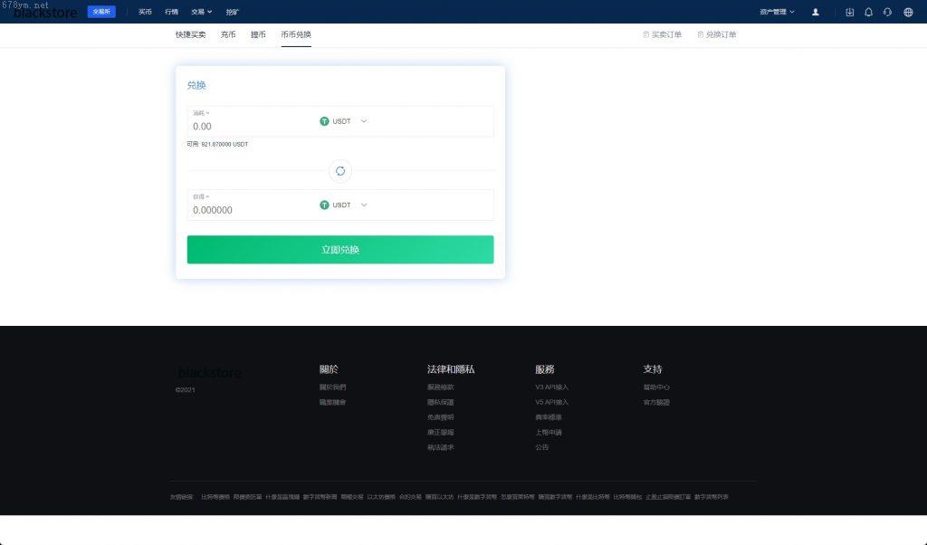
Task: Open notifications bell icon
Action: pyautogui.click(x=868, y=12)
